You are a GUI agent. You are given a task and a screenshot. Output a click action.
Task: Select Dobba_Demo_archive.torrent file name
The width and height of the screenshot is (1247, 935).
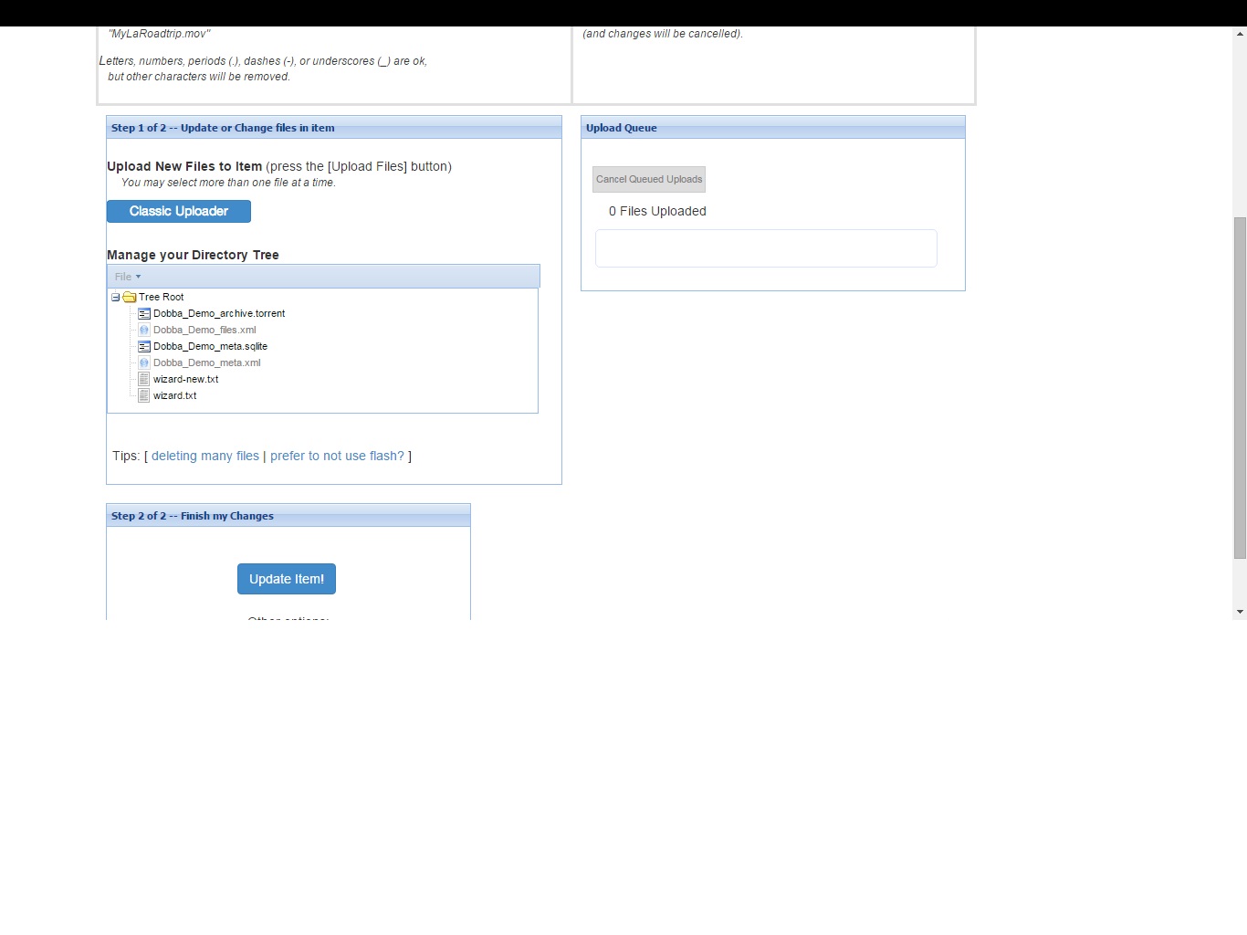219,314
